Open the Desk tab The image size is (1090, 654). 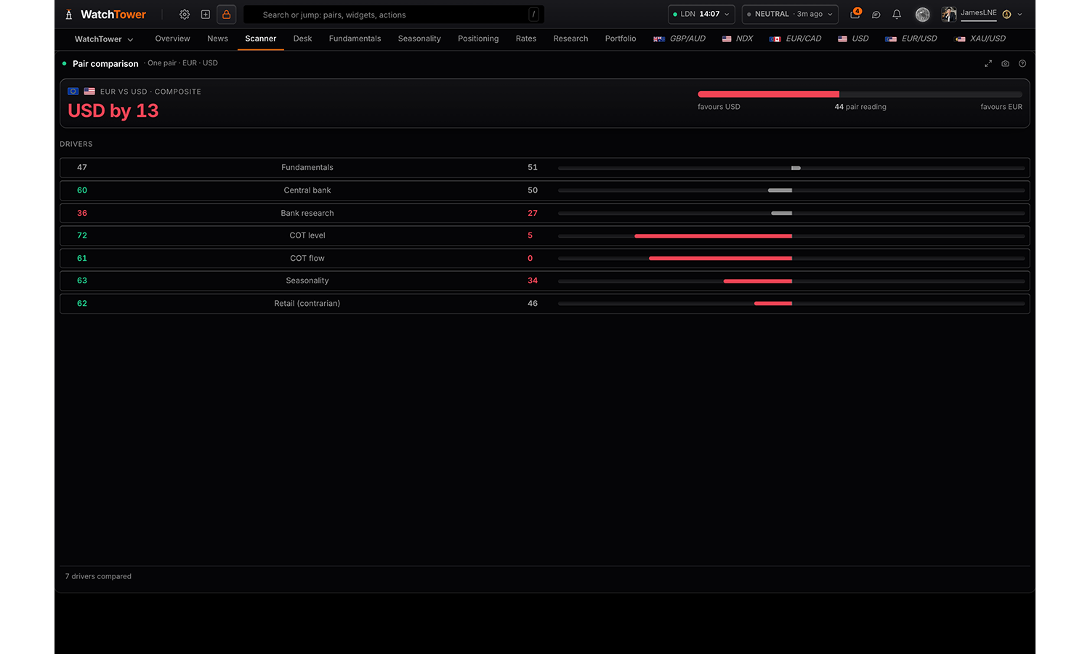(x=302, y=39)
